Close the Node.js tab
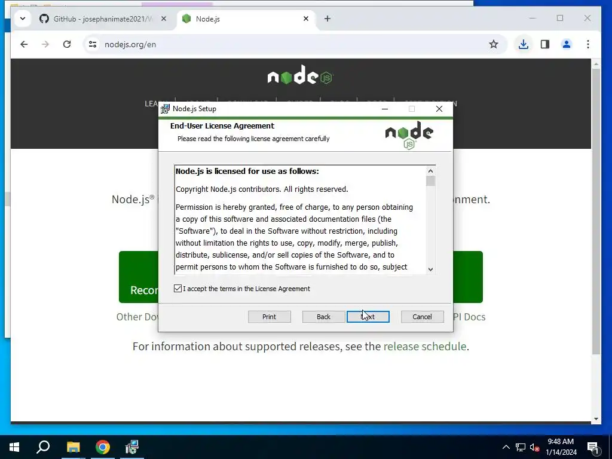The height and width of the screenshot is (459, 612). pyautogui.click(x=306, y=19)
